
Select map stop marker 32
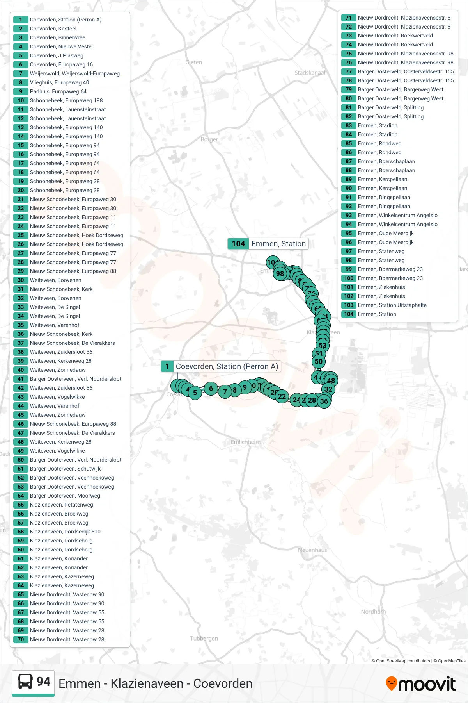click(328, 389)
